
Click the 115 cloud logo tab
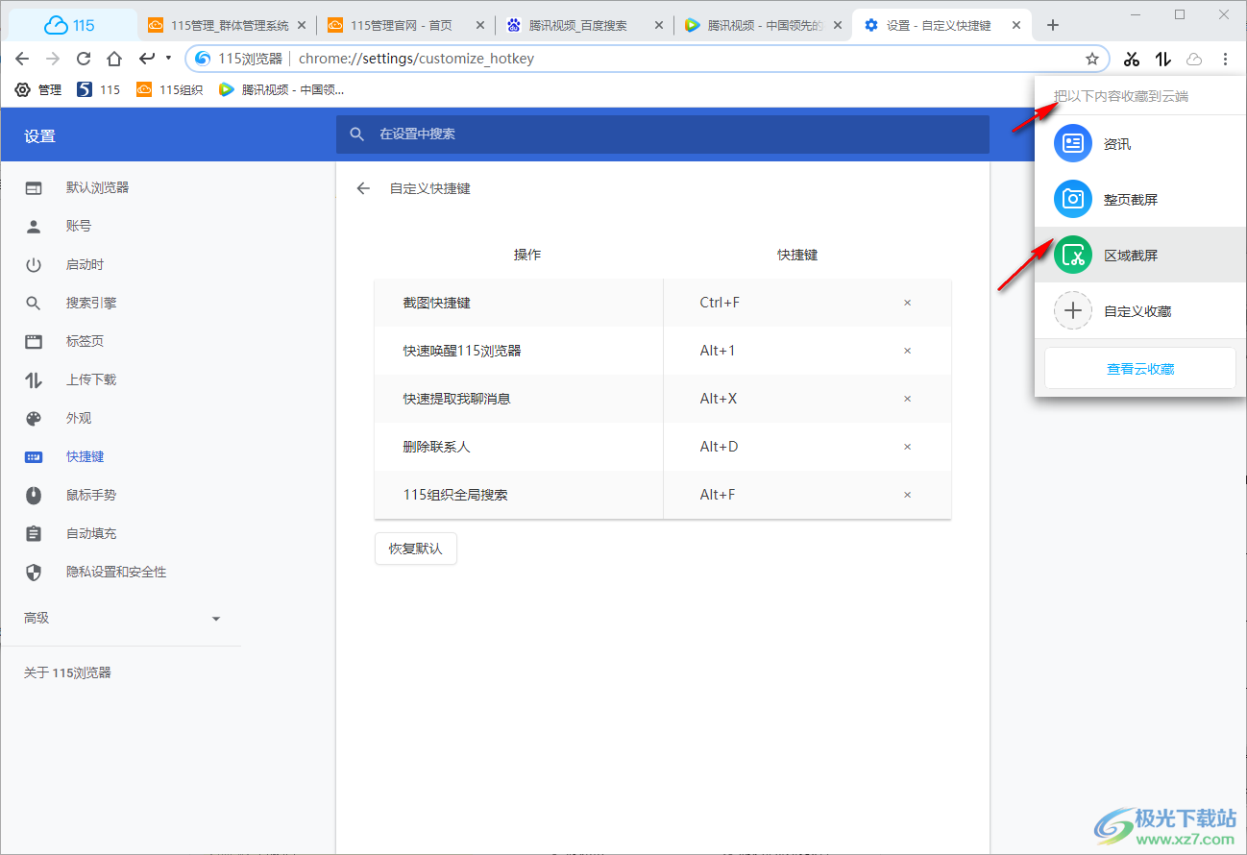point(69,25)
